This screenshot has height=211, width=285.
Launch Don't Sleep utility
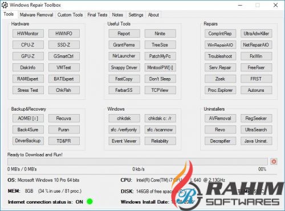tap(160, 79)
